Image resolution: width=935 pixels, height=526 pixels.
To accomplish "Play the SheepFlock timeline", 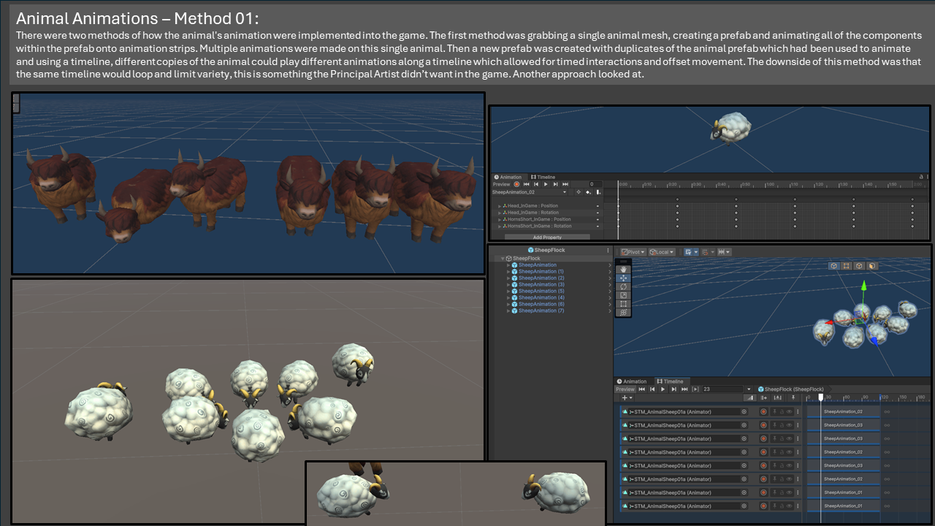I will tap(663, 389).
